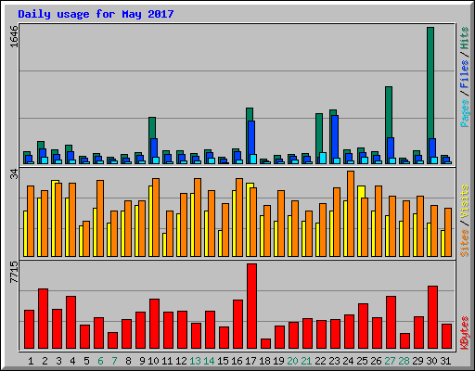Click day label 24 on the x-axis
This screenshot has height=371, width=475.
click(x=348, y=361)
